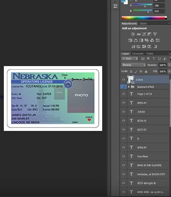Add a Gradient Map adjustment
Screen dimensions: 171x197
pos(155,46)
